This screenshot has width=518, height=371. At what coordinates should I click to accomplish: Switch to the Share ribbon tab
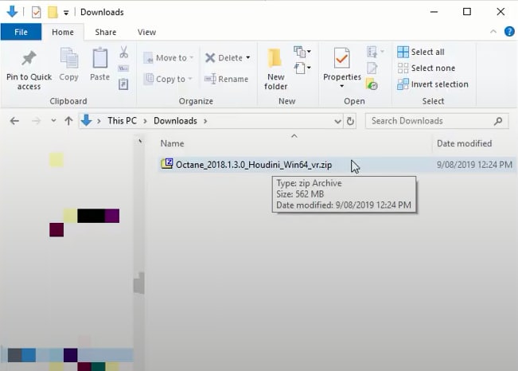(105, 32)
